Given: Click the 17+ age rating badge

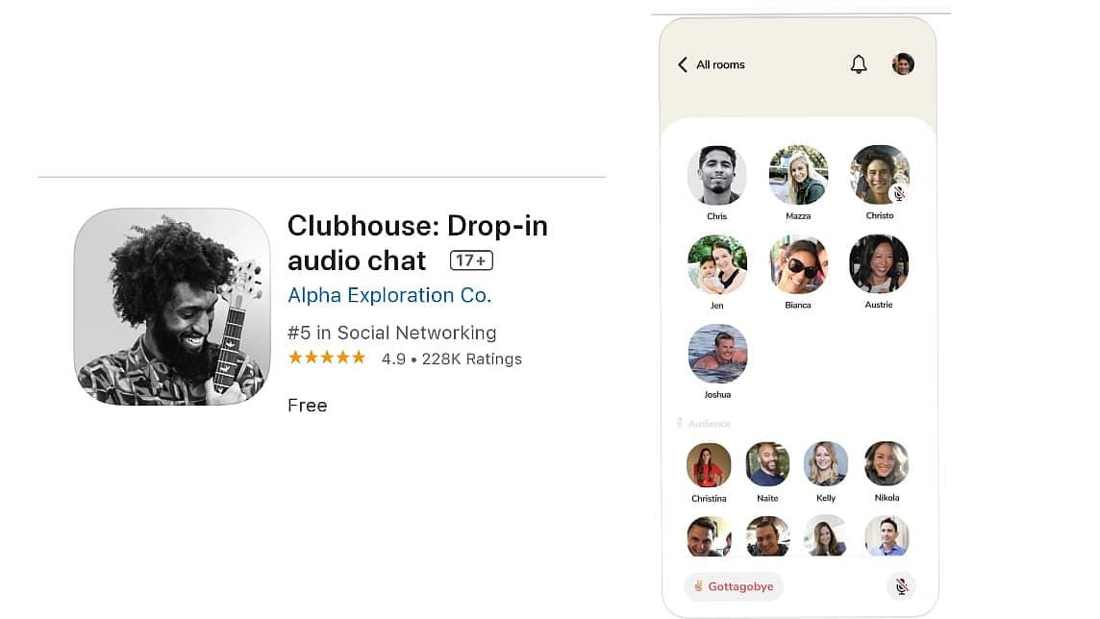Looking at the screenshot, I should coord(471,260).
